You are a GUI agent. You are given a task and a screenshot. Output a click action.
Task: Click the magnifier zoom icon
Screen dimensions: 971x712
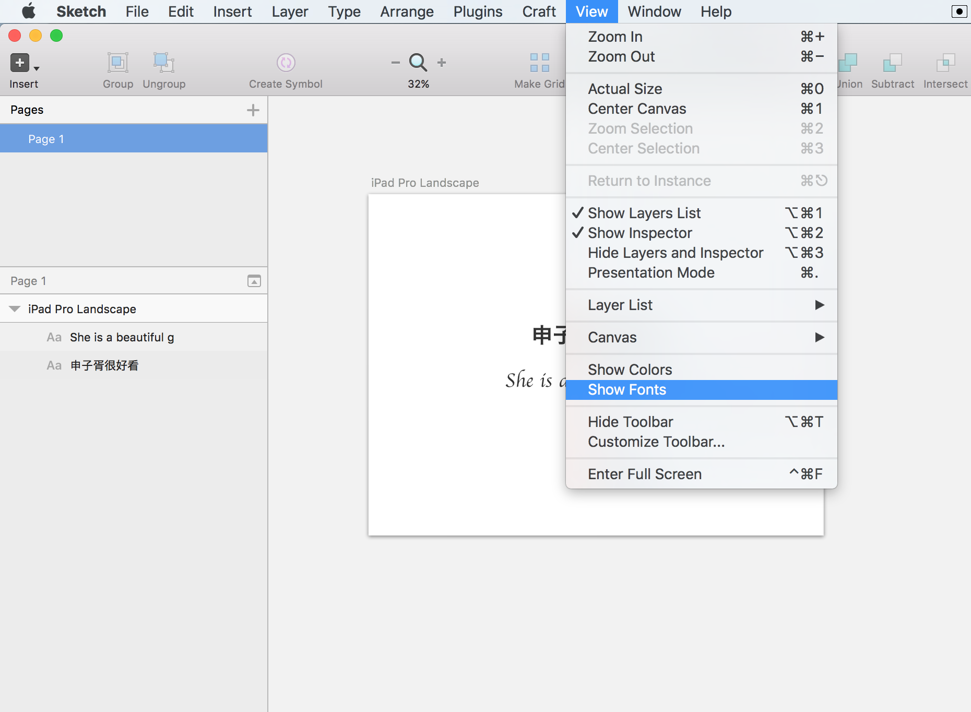(x=418, y=63)
